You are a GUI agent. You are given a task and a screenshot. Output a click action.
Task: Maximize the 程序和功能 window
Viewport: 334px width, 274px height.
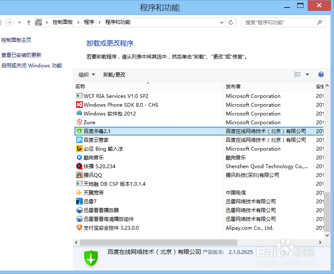pos(300,5)
